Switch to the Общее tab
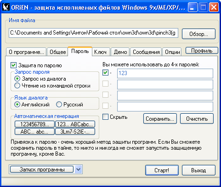The width and height of the screenshot is (221, 187). pos(57,52)
